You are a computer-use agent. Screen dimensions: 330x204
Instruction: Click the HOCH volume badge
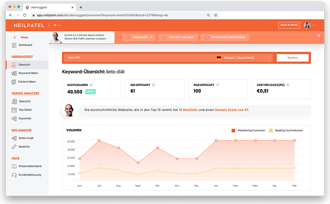[90, 91]
